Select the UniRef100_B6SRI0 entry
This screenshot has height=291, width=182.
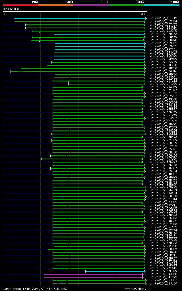coord(163,28)
